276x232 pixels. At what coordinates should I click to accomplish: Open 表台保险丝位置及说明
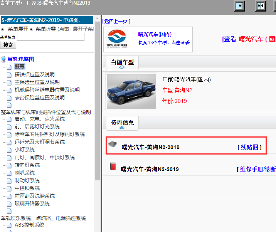click(40, 98)
